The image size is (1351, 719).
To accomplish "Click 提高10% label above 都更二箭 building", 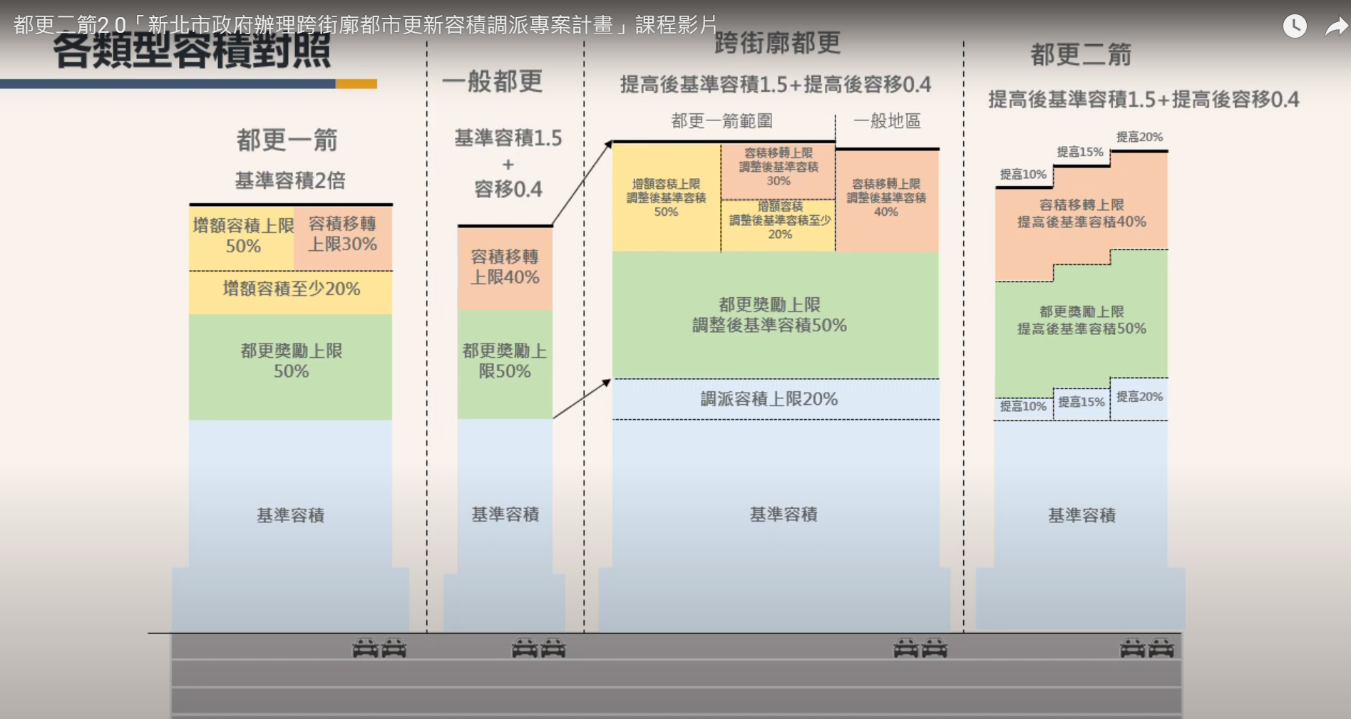I will click(1023, 175).
